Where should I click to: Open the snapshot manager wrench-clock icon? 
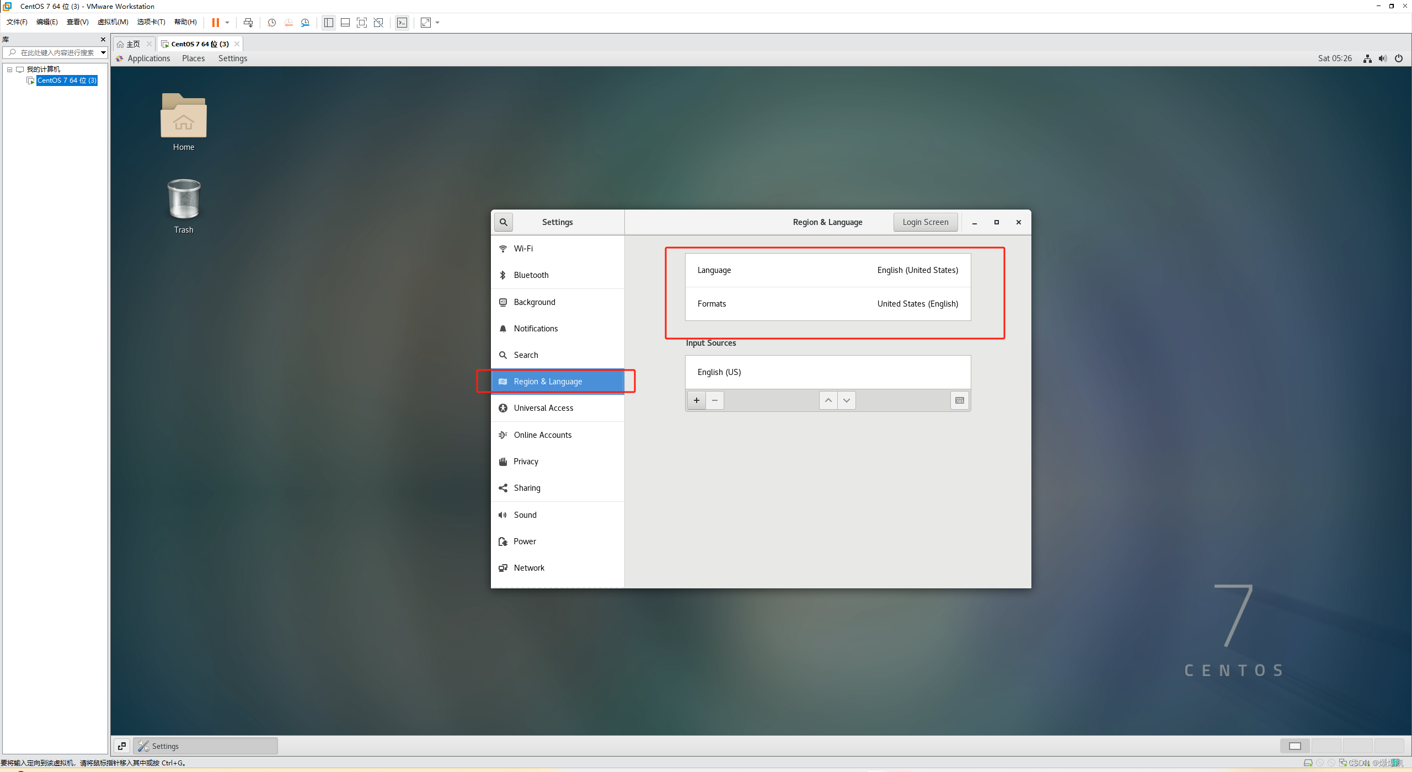tap(305, 23)
